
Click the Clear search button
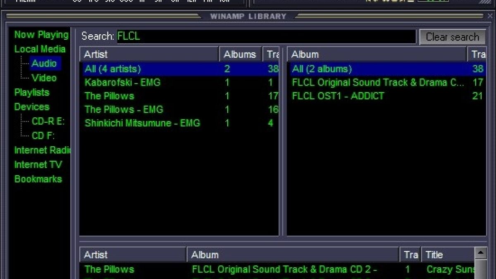(x=452, y=37)
